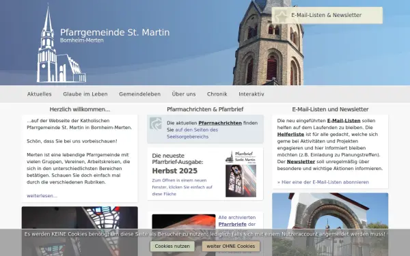Click the Pfarrnachrichten & Pfarrbrief heading
Viewport: 410px width, 256px height.
tap(205, 109)
